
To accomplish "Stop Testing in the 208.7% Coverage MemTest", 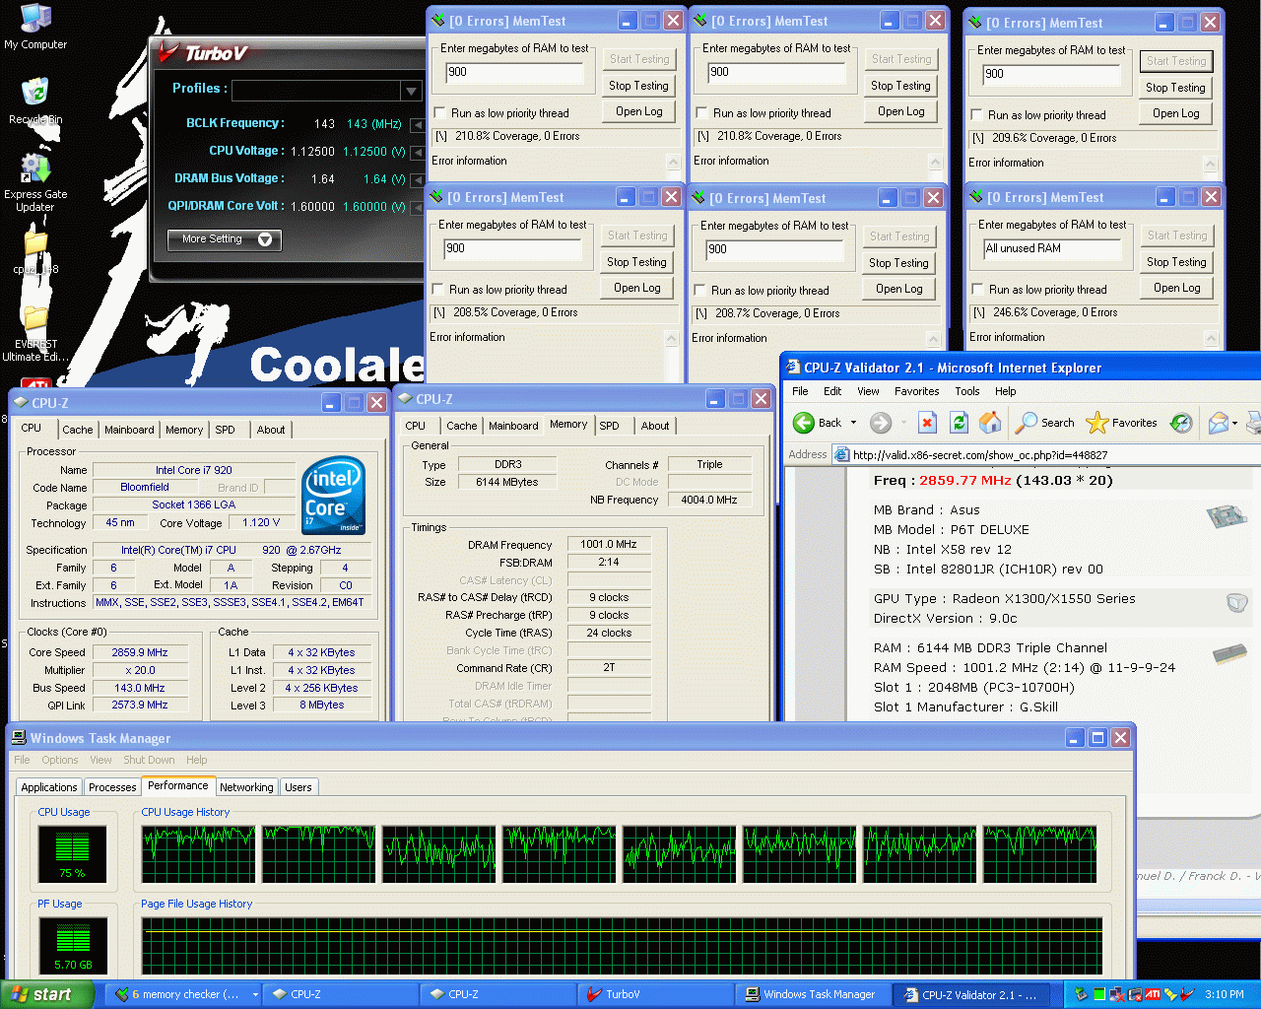I will 898,263.
